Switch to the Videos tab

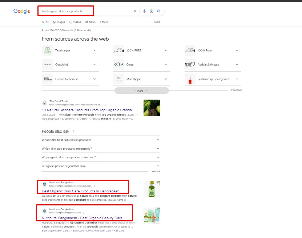pyautogui.click(x=75, y=22)
